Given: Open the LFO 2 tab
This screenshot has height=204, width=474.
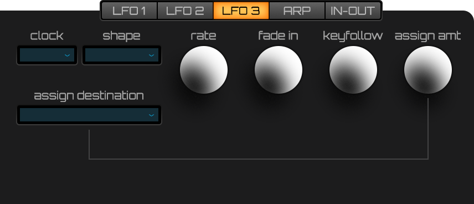Looking at the screenshot, I should [186, 11].
